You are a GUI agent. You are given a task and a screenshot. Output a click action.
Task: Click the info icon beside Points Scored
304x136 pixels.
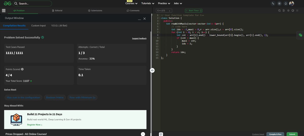(x=22, y=69)
